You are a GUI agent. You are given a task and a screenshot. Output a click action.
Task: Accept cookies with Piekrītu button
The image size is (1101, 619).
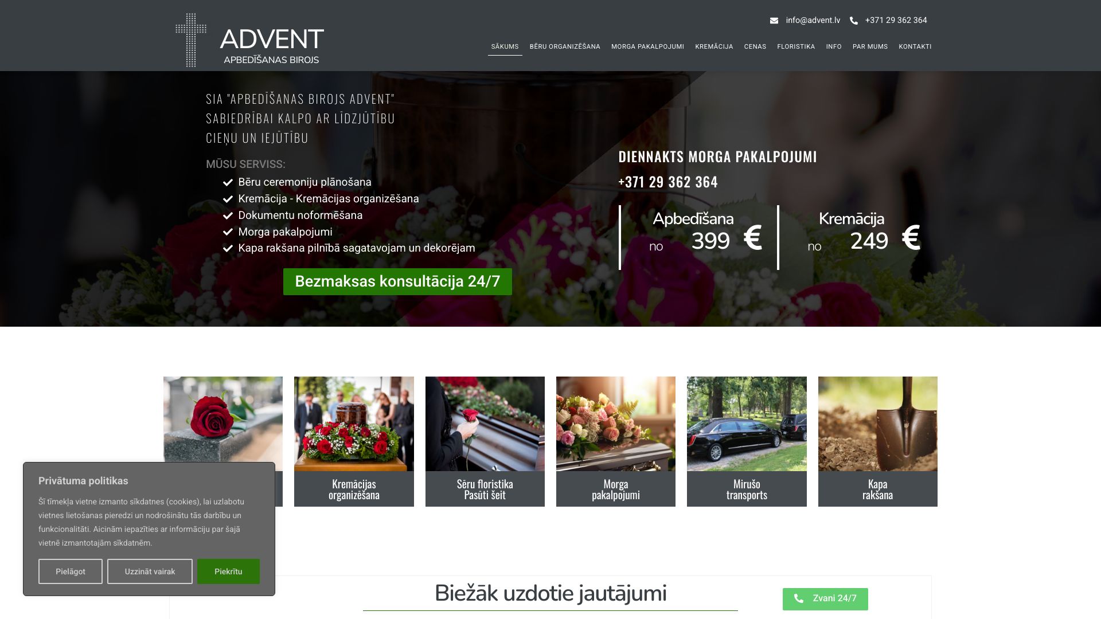point(228,571)
